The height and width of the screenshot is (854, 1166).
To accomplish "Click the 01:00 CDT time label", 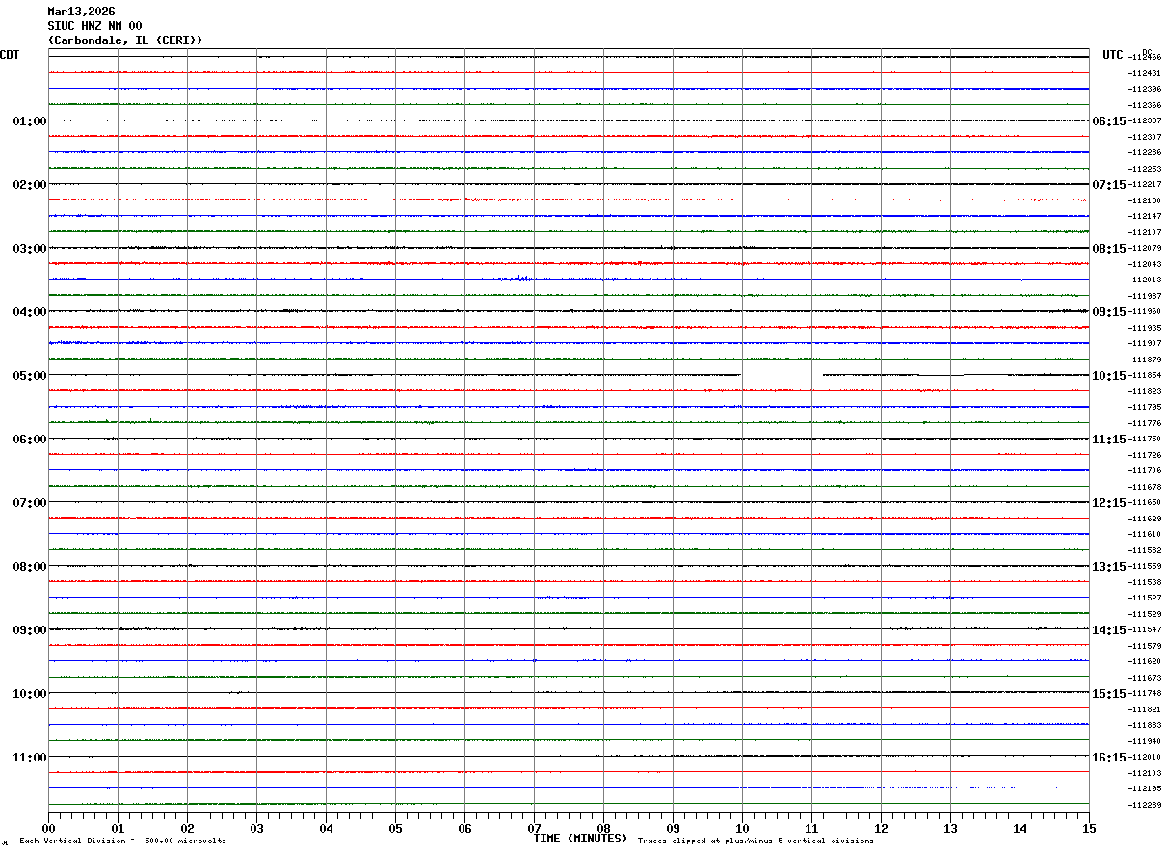I will point(30,121).
